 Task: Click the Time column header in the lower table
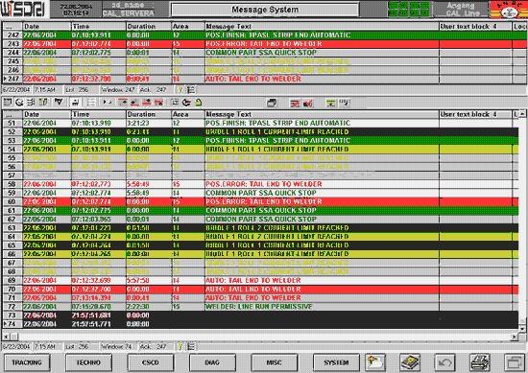click(x=98, y=114)
